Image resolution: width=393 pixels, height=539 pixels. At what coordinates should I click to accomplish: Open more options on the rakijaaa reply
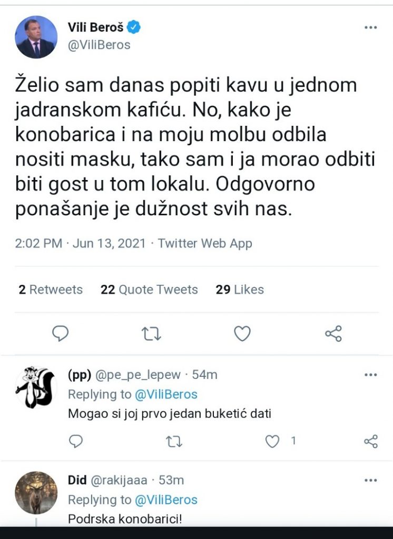(371, 480)
